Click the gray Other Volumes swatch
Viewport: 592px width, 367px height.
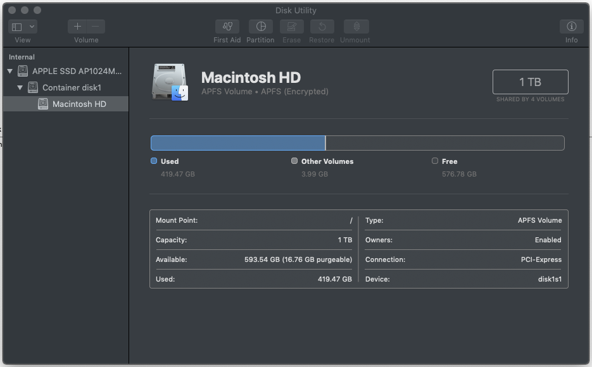[x=294, y=161]
